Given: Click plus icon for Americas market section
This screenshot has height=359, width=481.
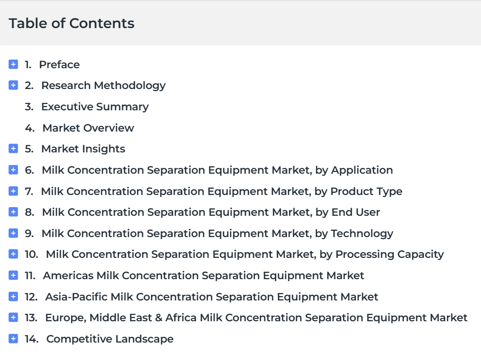Looking at the screenshot, I should point(14,275).
